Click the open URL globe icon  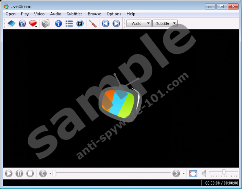[x=22, y=24]
